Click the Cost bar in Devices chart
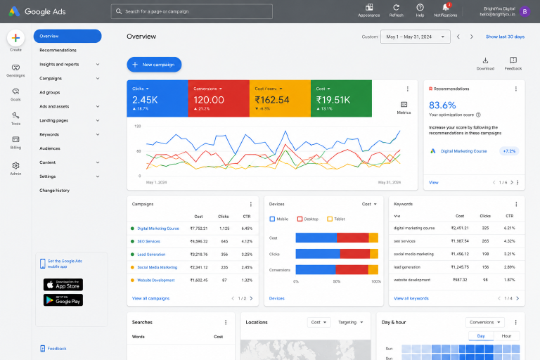This screenshot has width=540, height=360. click(x=337, y=238)
